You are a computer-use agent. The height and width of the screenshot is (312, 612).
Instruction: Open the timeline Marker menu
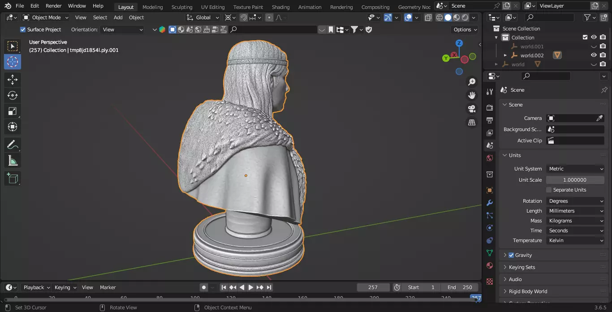pyautogui.click(x=108, y=287)
